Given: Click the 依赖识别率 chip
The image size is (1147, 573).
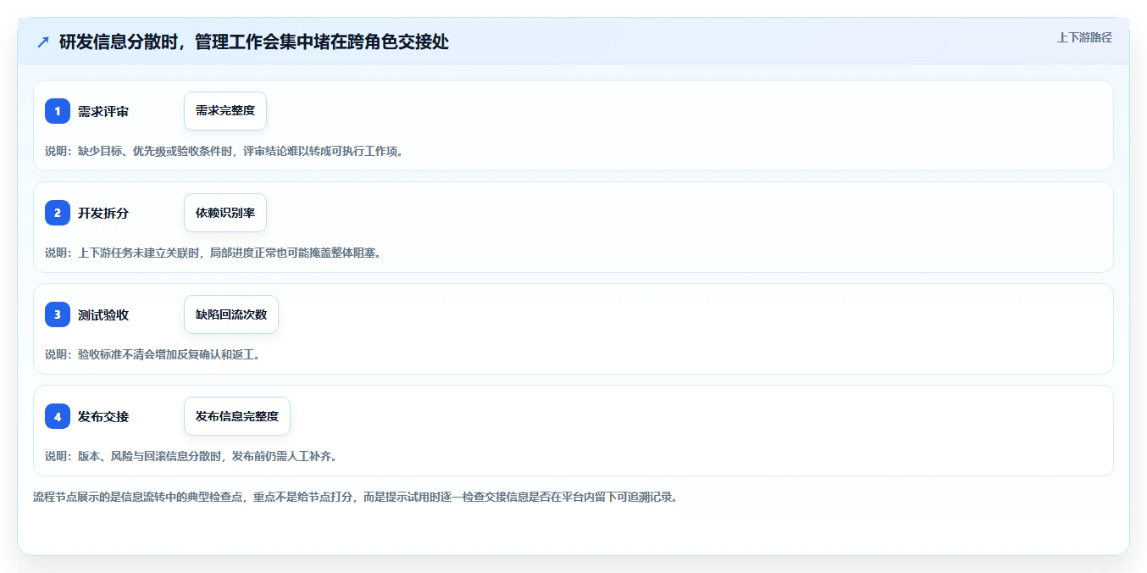Looking at the screenshot, I should (x=225, y=213).
